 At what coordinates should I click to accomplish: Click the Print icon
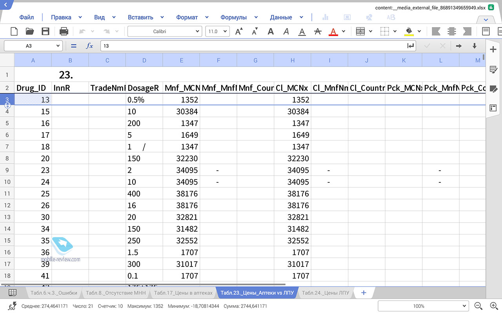(x=64, y=31)
